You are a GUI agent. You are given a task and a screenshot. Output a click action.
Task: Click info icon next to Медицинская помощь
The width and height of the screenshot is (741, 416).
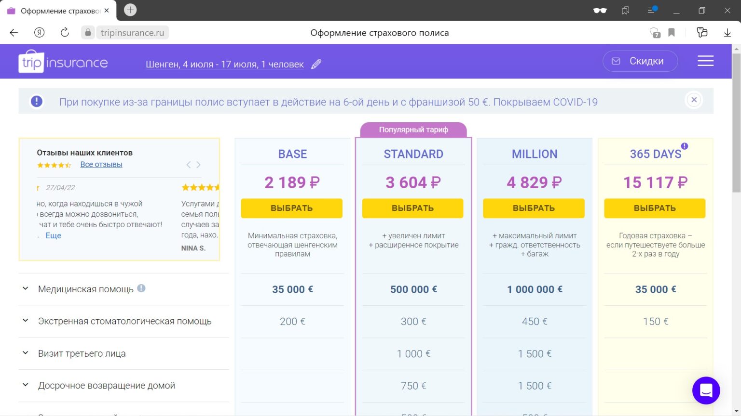pyautogui.click(x=141, y=288)
